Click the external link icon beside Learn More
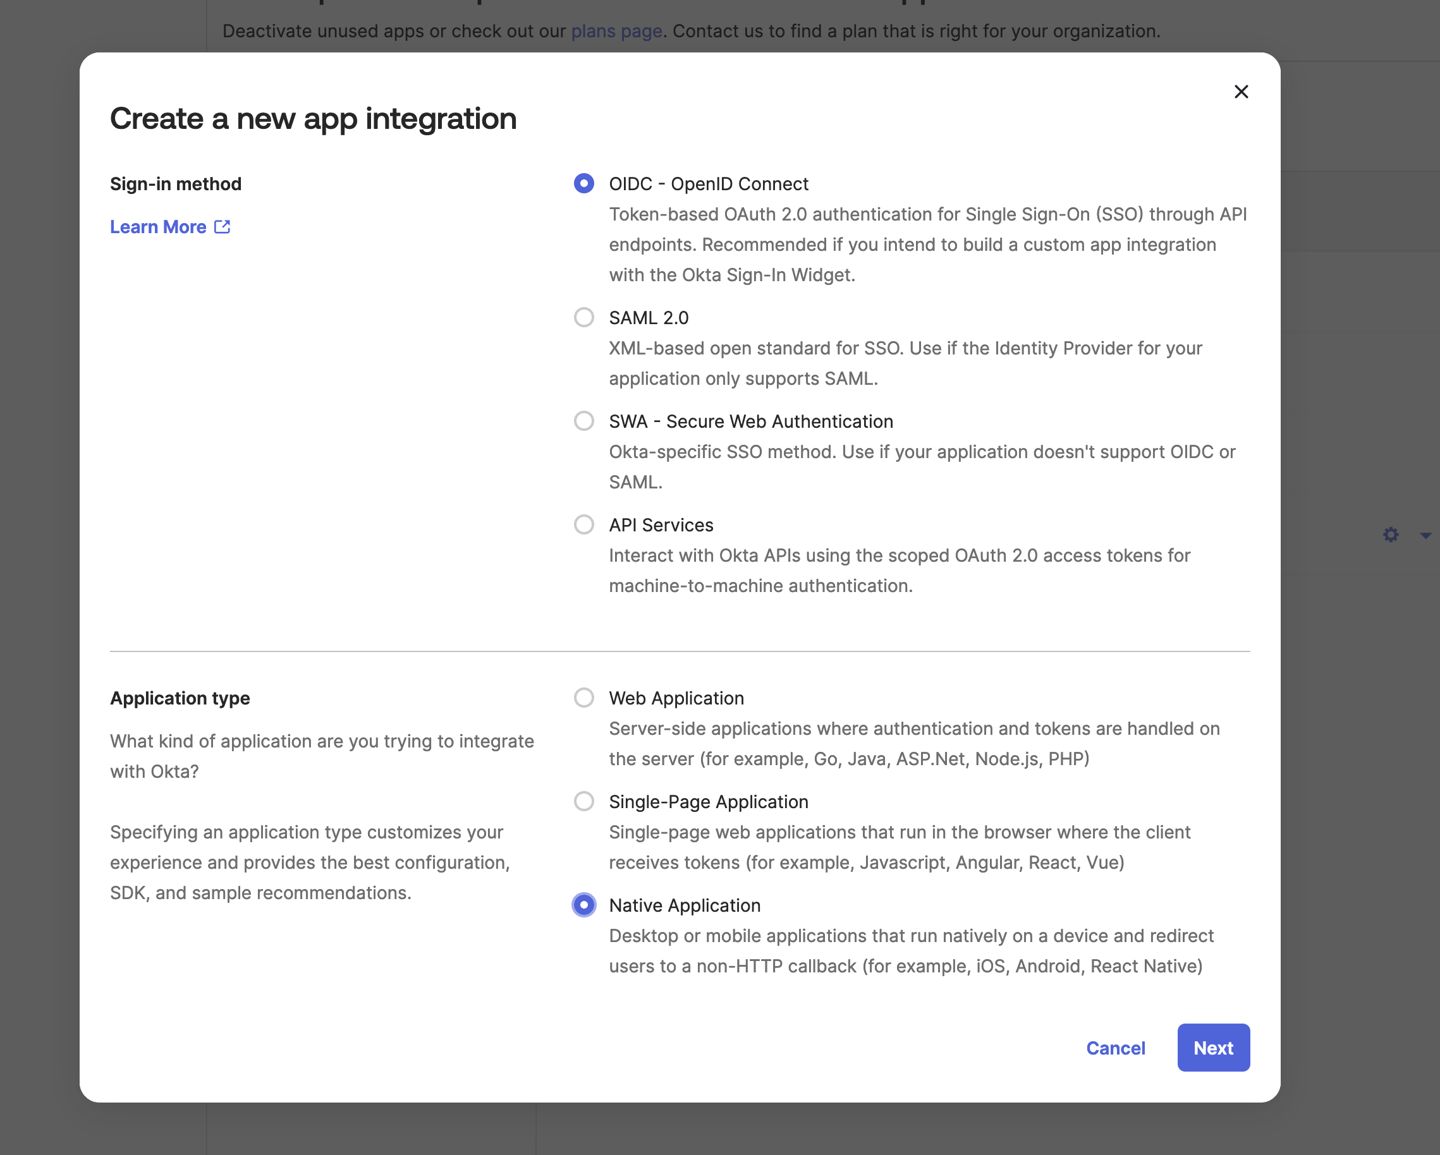The height and width of the screenshot is (1155, 1440). (222, 226)
